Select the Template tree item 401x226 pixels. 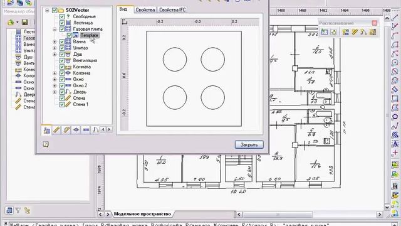pos(89,35)
